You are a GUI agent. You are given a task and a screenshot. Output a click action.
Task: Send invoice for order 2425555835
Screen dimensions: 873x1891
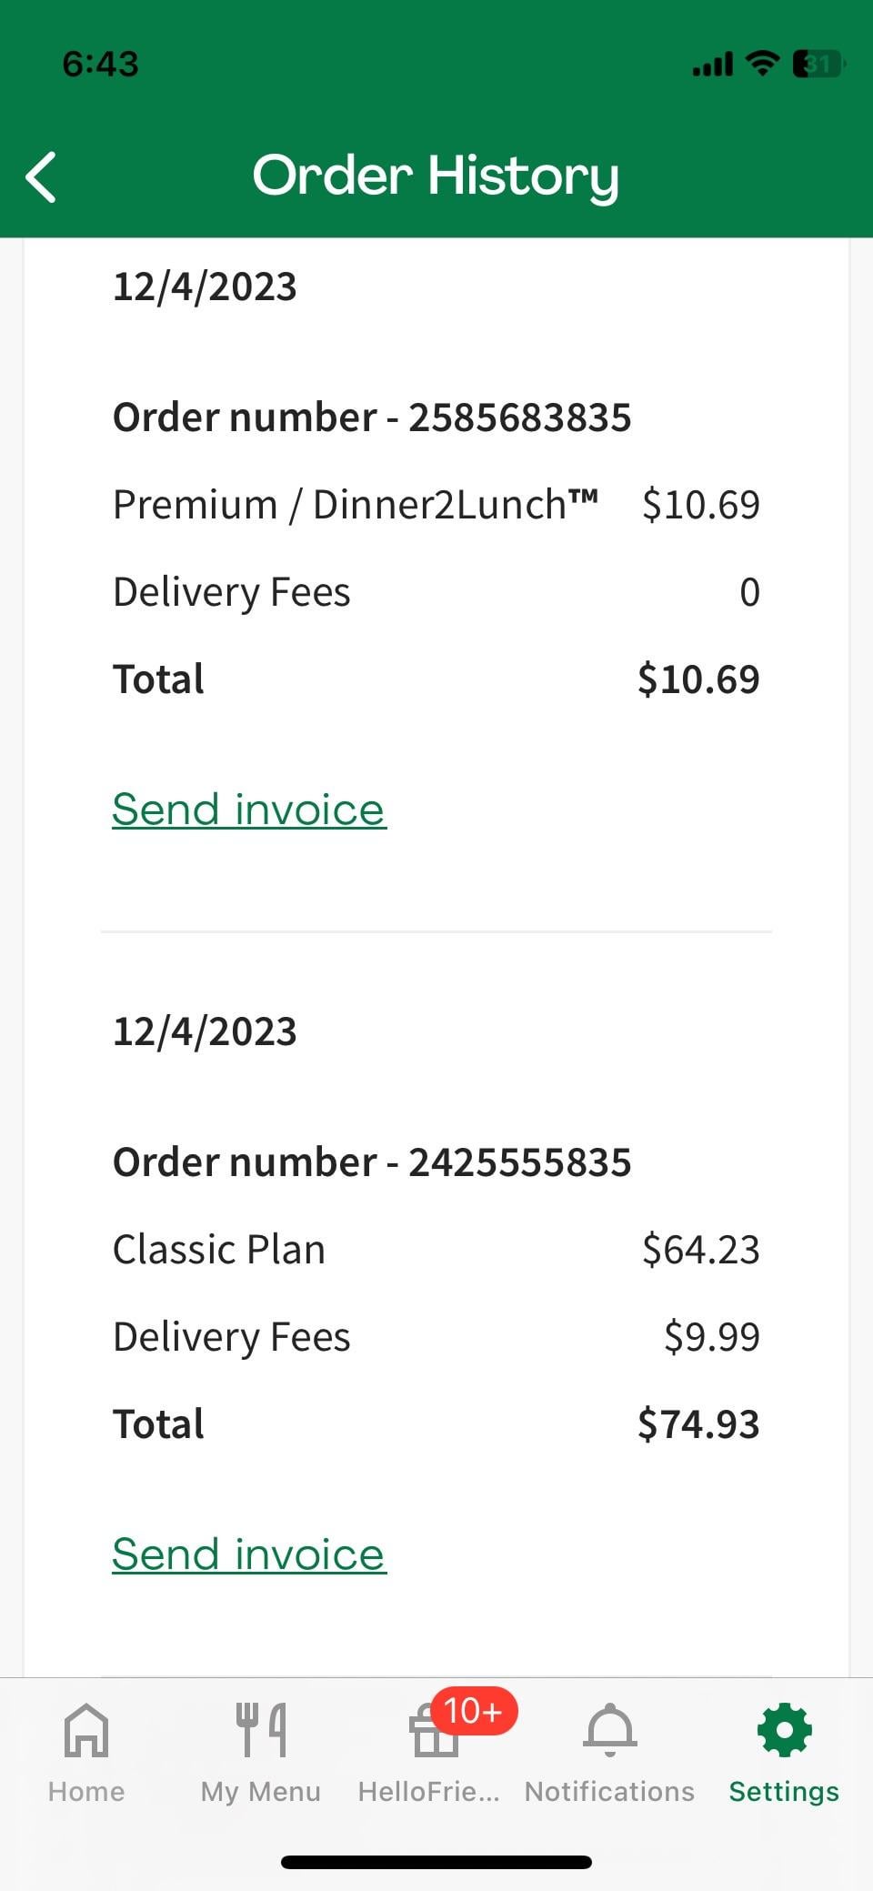(249, 1554)
